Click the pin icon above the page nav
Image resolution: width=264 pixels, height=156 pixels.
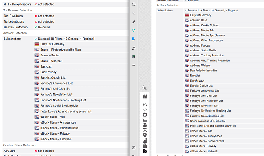(x=144, y=88)
